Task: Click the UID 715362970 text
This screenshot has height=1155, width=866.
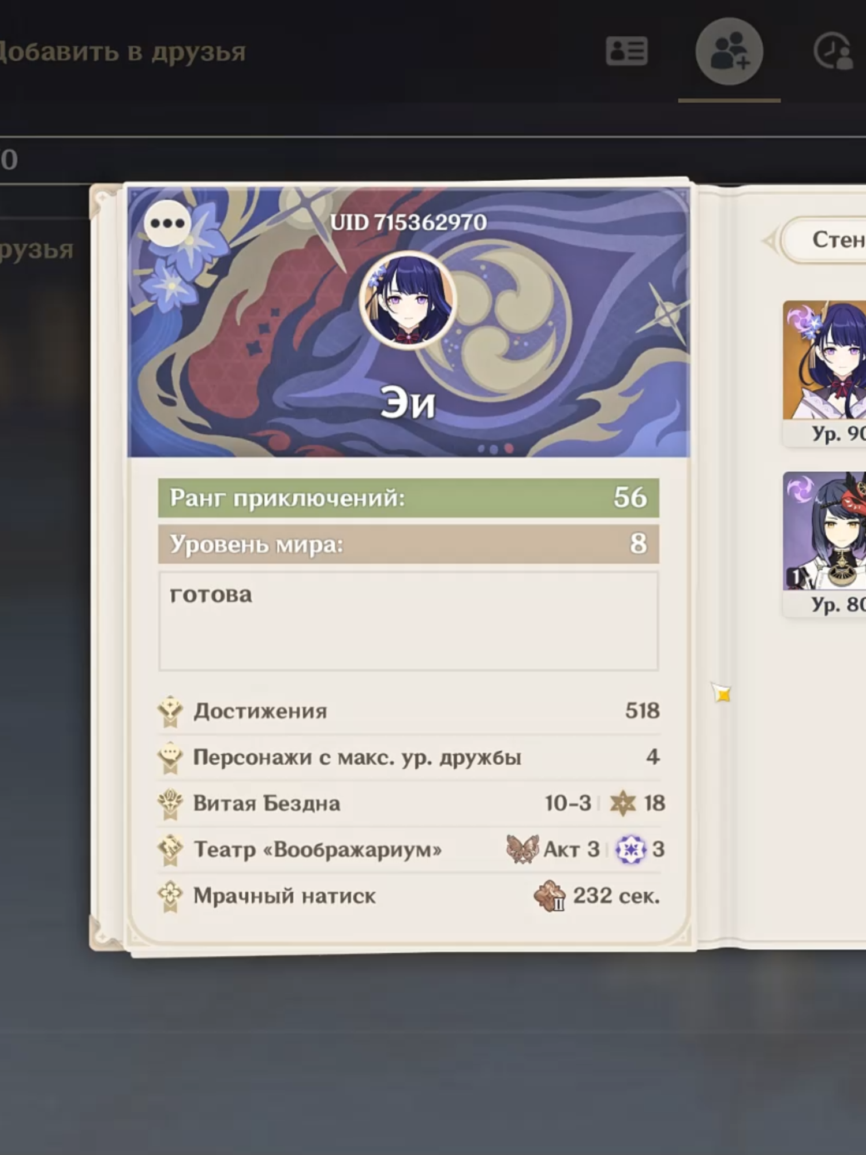Action: coord(408,223)
